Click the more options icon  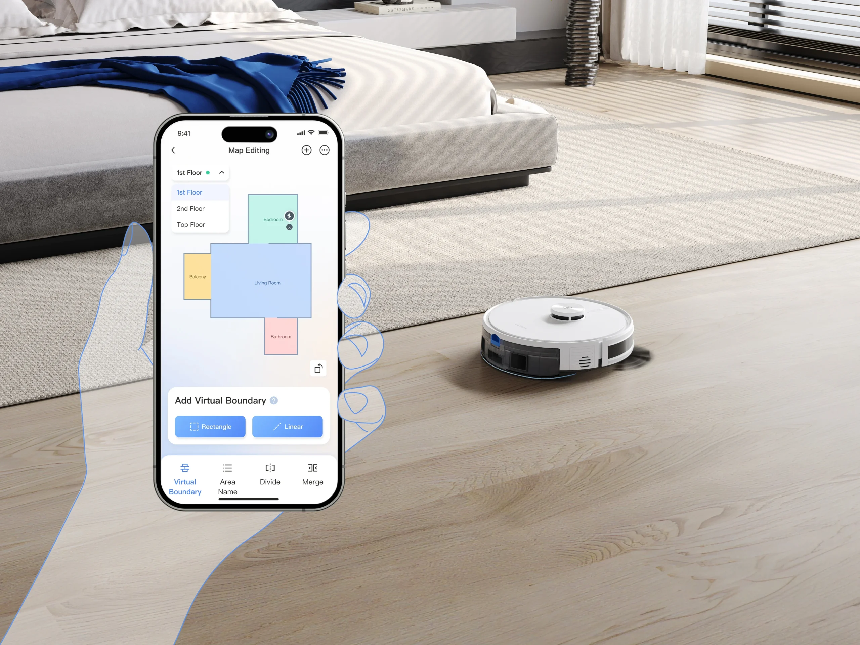tap(325, 150)
